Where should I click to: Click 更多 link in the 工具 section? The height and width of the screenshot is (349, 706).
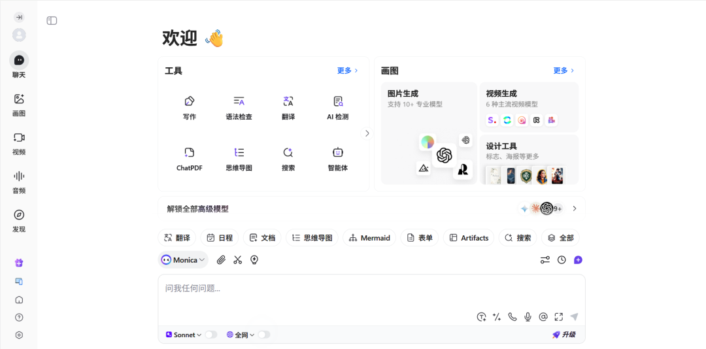(347, 71)
